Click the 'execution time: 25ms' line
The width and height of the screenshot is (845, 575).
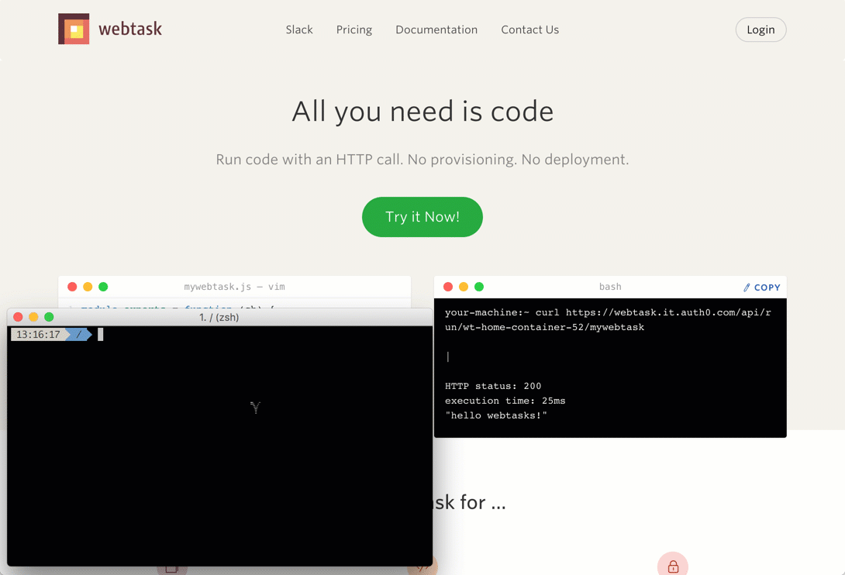505,401
